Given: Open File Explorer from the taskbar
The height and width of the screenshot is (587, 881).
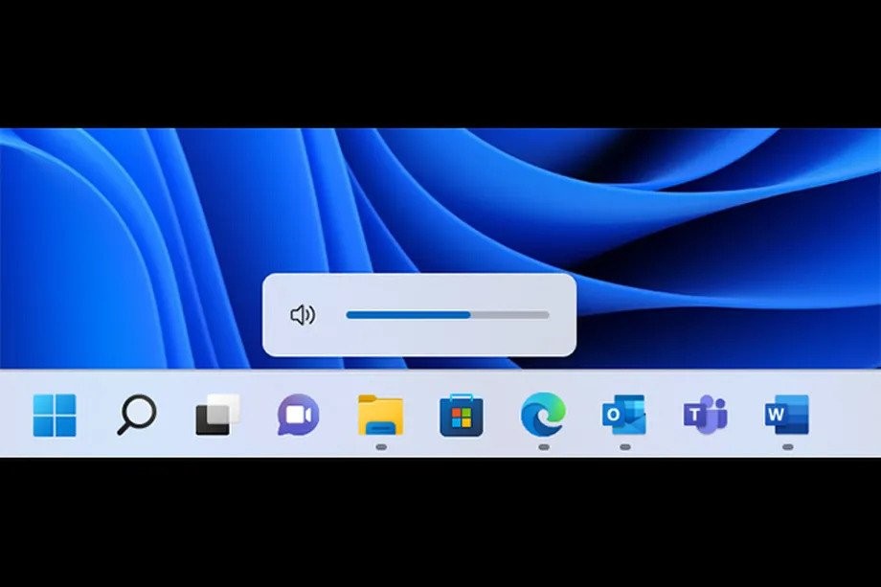Looking at the screenshot, I should pos(380,415).
